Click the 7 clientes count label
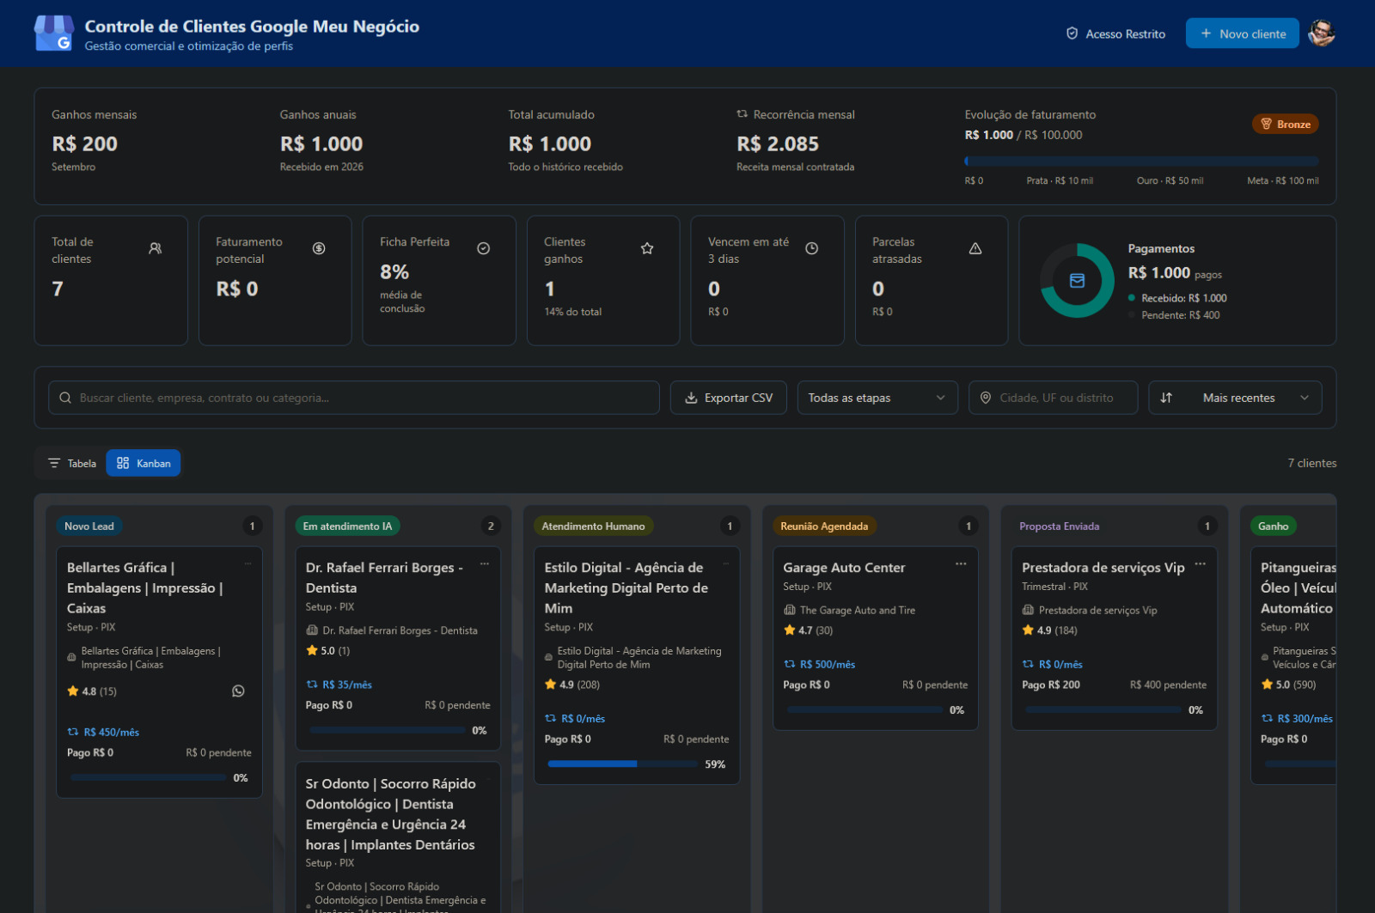The height and width of the screenshot is (913, 1375). [x=1312, y=463]
